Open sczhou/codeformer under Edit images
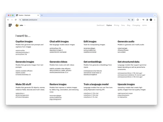The width and height of the screenshot is (163, 122). (90, 50)
